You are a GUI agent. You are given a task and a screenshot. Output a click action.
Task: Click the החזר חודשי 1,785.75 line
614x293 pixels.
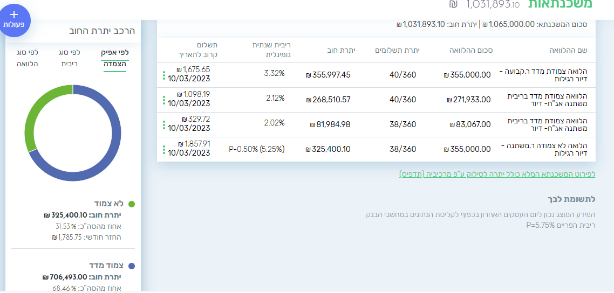(x=86, y=237)
